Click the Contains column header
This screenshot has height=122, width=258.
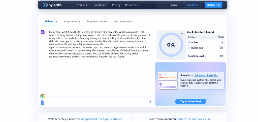192,37
